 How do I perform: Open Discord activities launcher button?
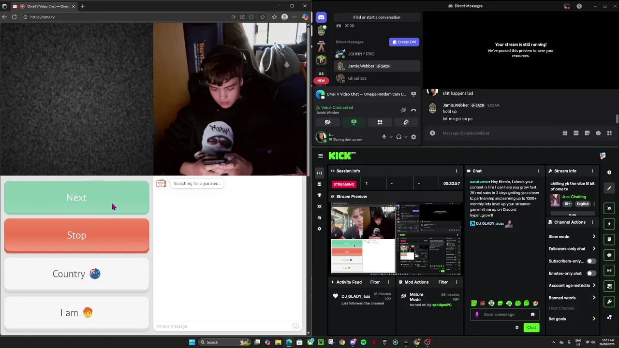(x=380, y=122)
